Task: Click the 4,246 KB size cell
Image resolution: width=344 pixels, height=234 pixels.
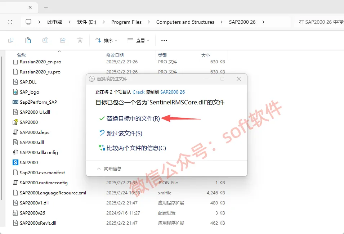Action: click(216, 193)
